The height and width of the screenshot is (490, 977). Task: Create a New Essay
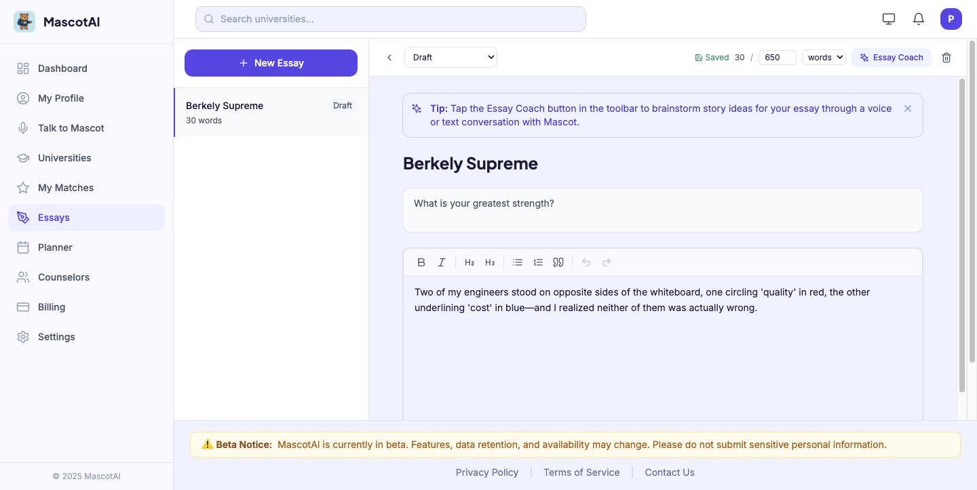(271, 63)
